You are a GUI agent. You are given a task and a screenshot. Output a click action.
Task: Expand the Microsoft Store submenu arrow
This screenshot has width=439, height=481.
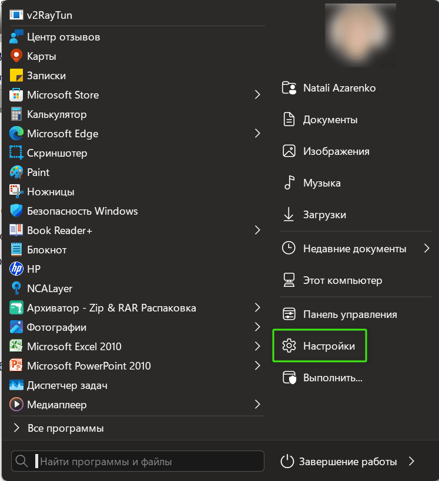(x=257, y=95)
